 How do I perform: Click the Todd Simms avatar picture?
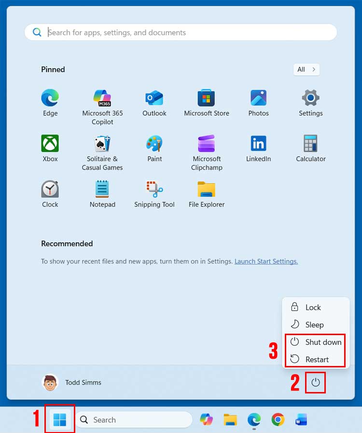tap(50, 382)
